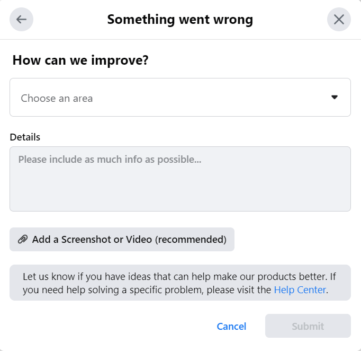Screen dimensions: 361x351
Task: Click the 'Please include as much info' placeholder
Action: point(110,160)
